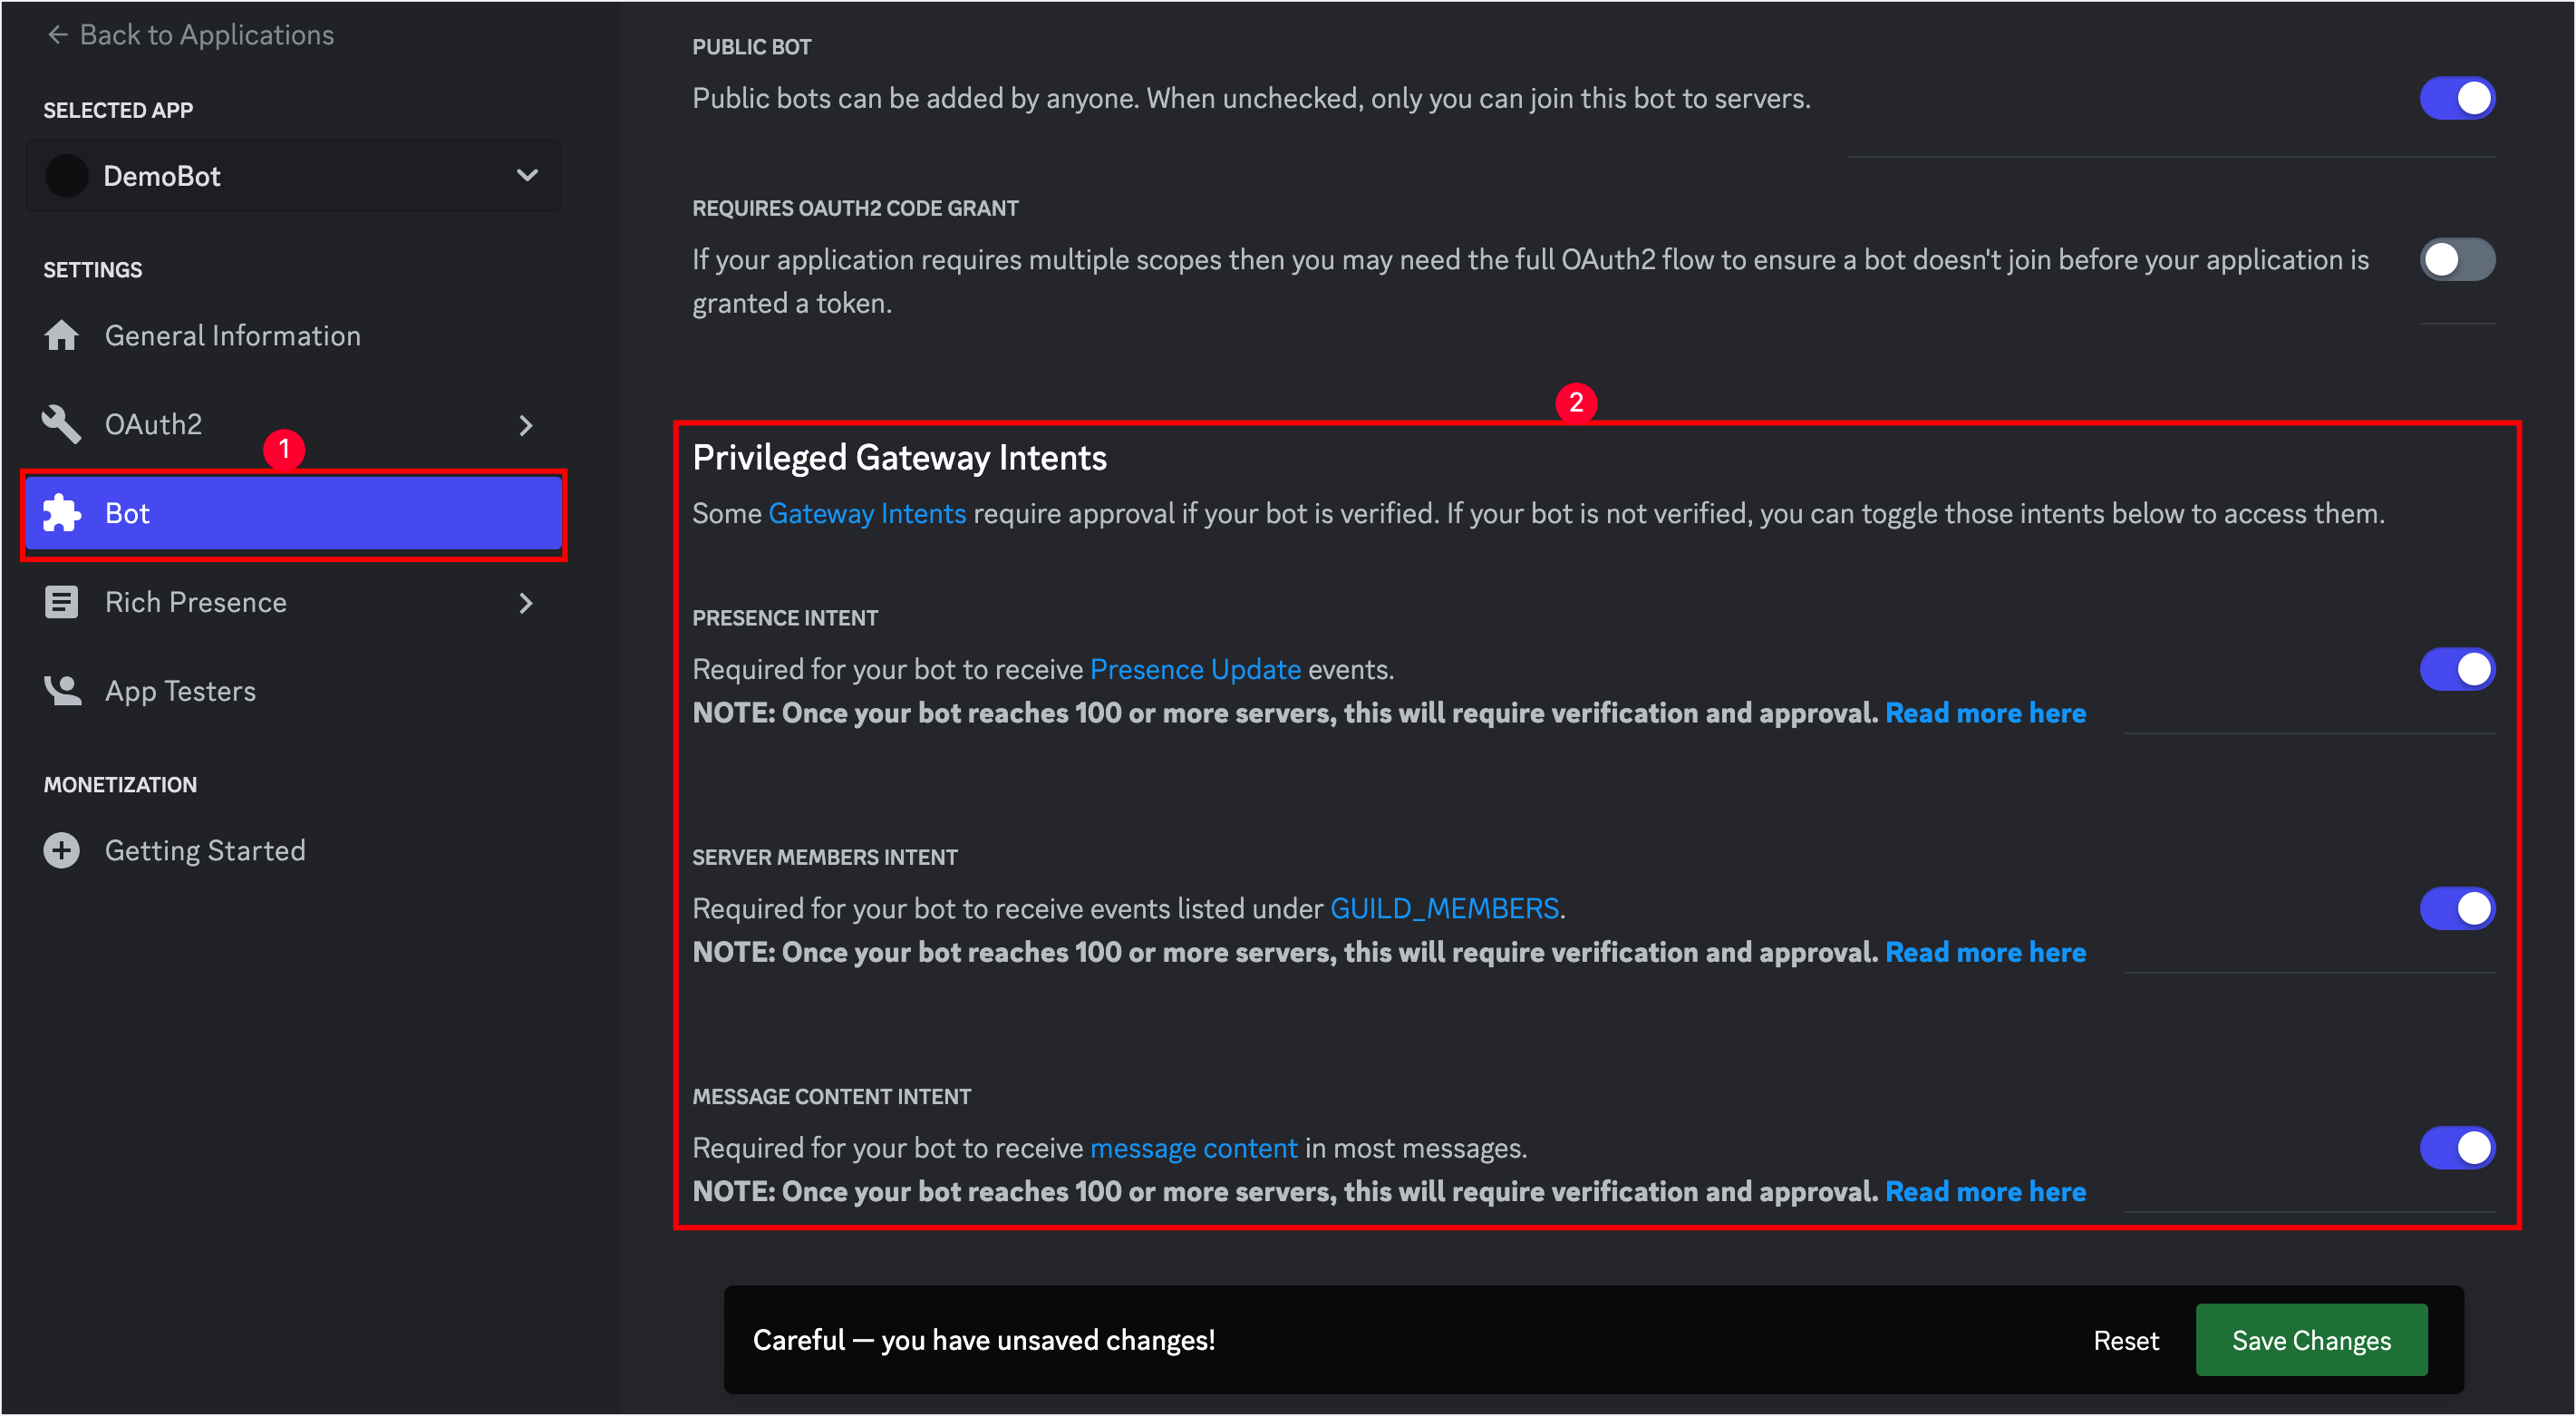Click the Getting Started plus icon

pos(61,850)
